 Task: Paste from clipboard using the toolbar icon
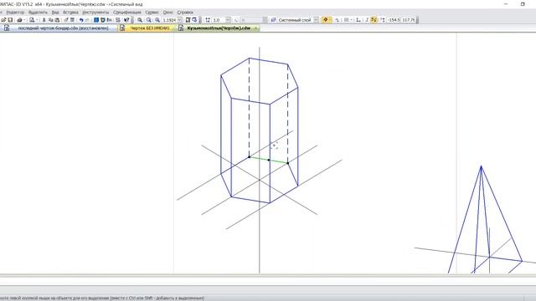tap(58, 20)
